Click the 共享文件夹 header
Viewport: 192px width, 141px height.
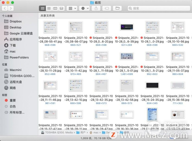[48, 16]
